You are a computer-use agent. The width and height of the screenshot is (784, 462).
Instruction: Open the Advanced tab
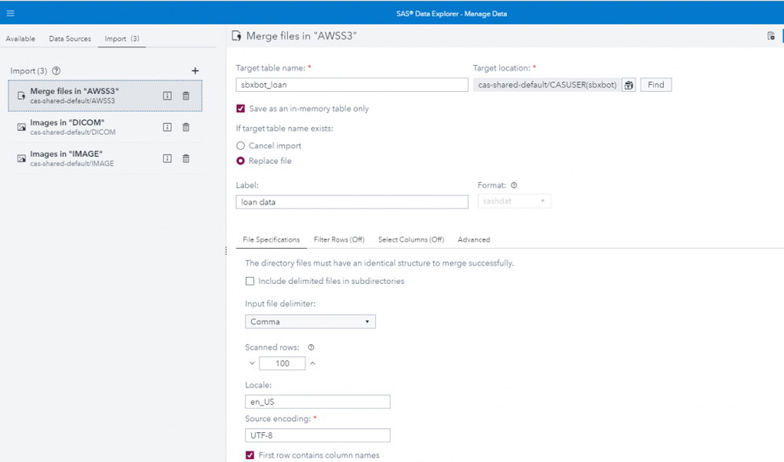pyautogui.click(x=473, y=240)
